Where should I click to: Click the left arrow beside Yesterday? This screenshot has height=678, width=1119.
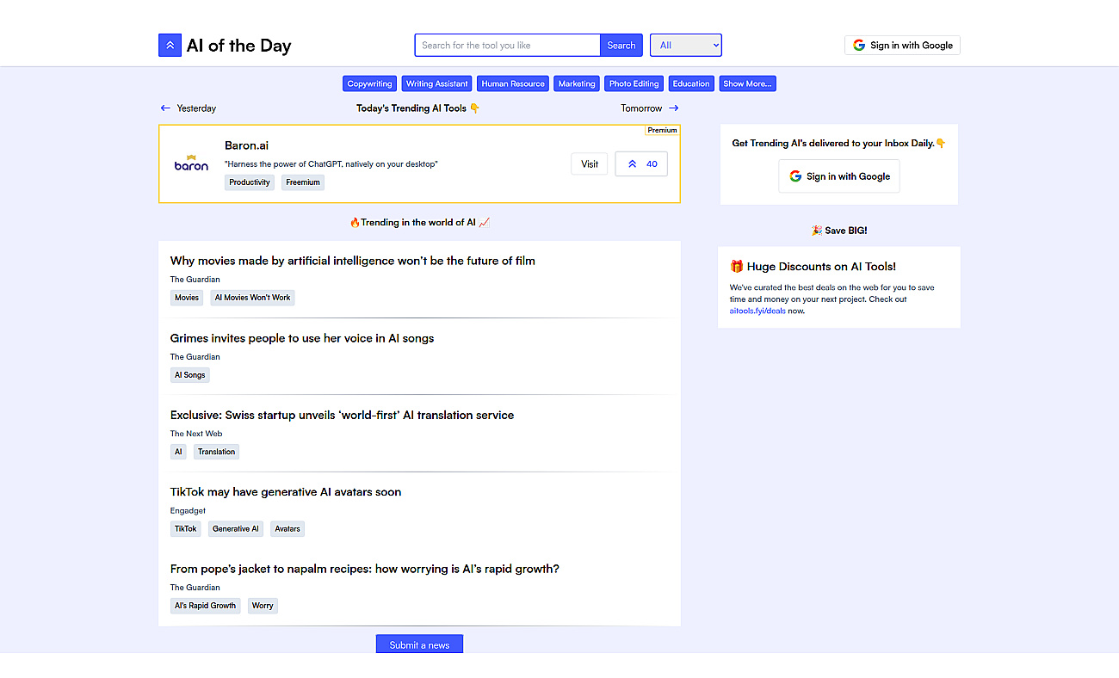165,108
